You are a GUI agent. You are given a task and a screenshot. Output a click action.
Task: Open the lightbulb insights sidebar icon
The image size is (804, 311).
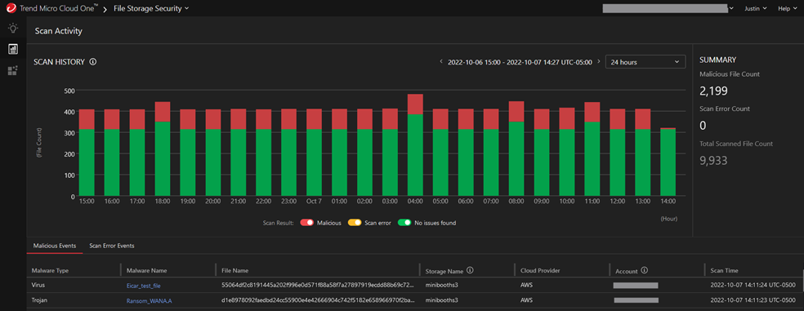pyautogui.click(x=13, y=29)
